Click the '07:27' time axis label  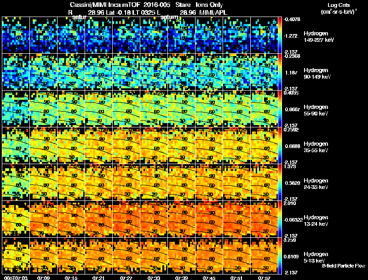point(126,278)
